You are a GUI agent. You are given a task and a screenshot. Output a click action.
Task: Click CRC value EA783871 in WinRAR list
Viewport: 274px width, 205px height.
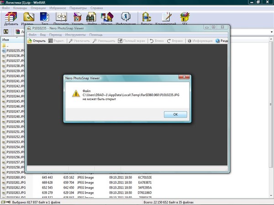click(x=145, y=183)
